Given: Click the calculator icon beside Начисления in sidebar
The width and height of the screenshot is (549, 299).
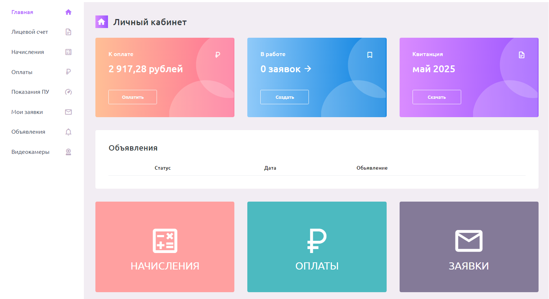Looking at the screenshot, I should coord(68,52).
